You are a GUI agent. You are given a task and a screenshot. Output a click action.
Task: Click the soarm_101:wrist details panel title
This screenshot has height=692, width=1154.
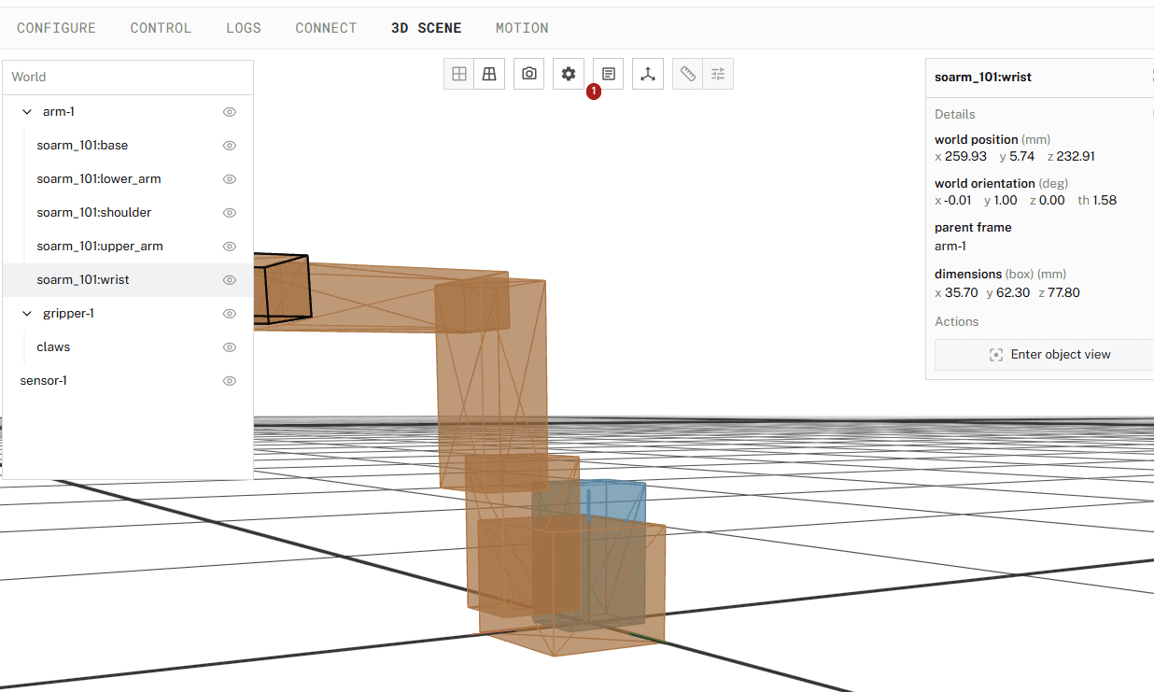pos(983,78)
